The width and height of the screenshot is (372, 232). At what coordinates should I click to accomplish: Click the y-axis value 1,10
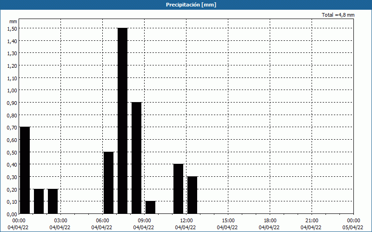pyautogui.click(x=12, y=78)
